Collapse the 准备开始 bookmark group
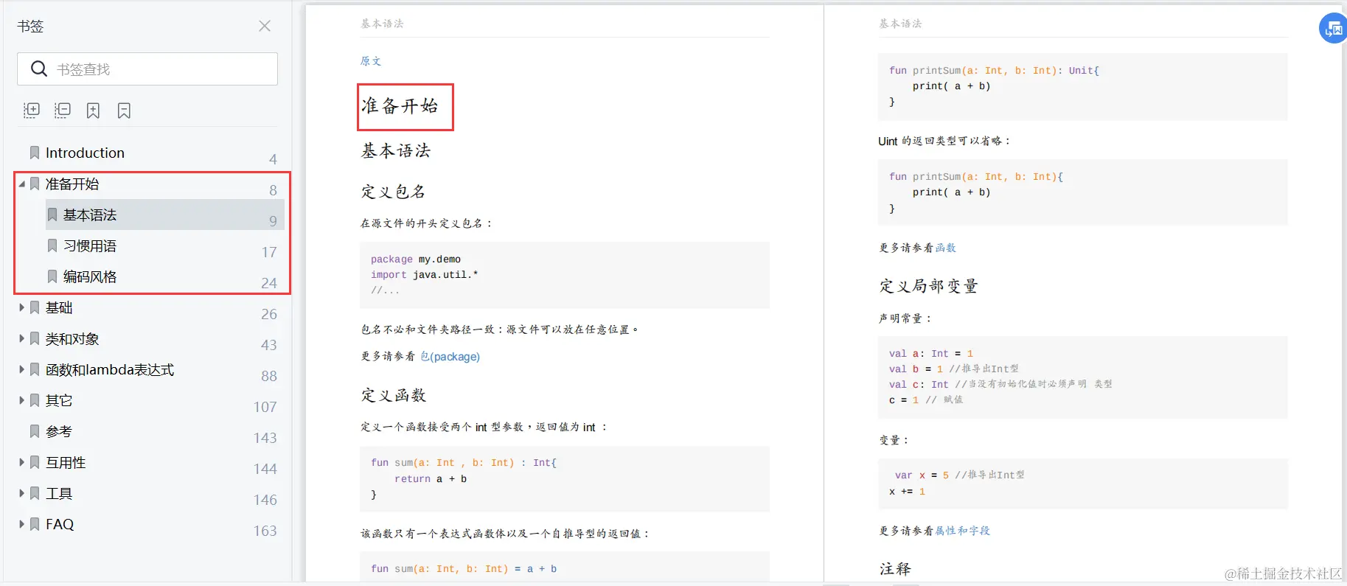Viewport: 1347px width, 586px height. click(x=22, y=184)
